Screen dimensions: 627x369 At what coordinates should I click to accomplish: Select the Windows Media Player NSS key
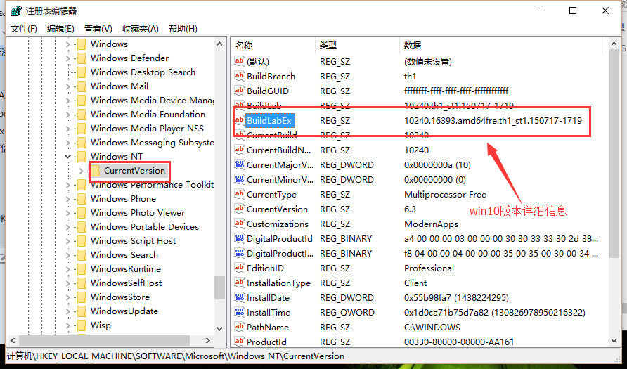(147, 129)
